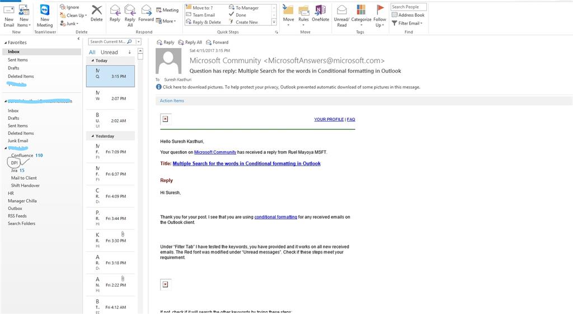573x314 pixels.
Task: Toggle message list sort order arrow
Action: tap(129, 52)
